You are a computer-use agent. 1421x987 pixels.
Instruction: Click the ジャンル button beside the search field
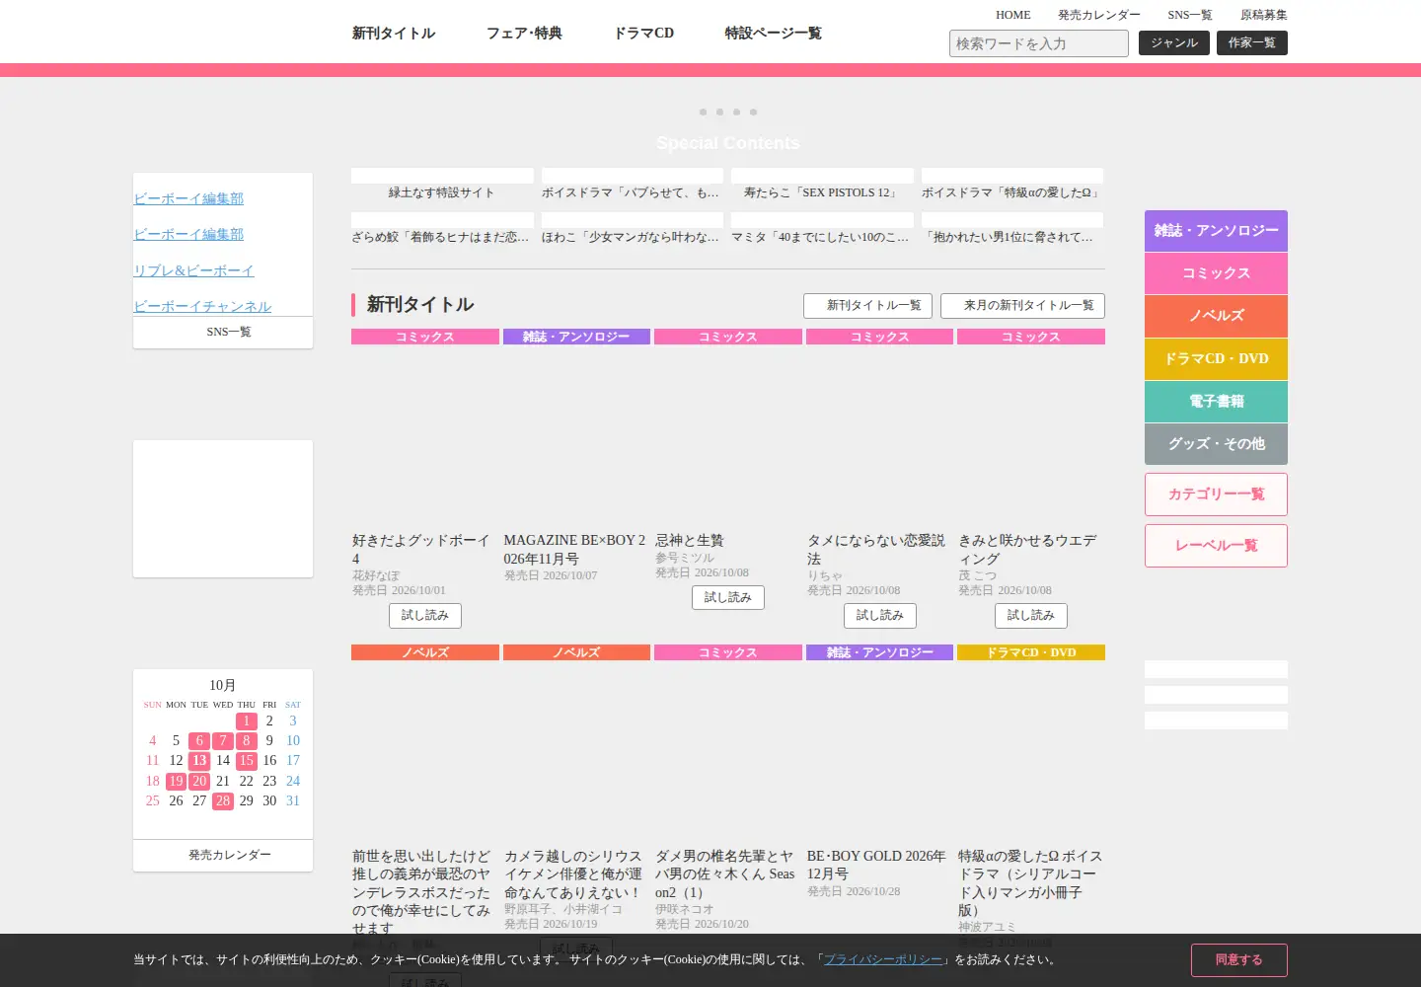(x=1174, y=43)
